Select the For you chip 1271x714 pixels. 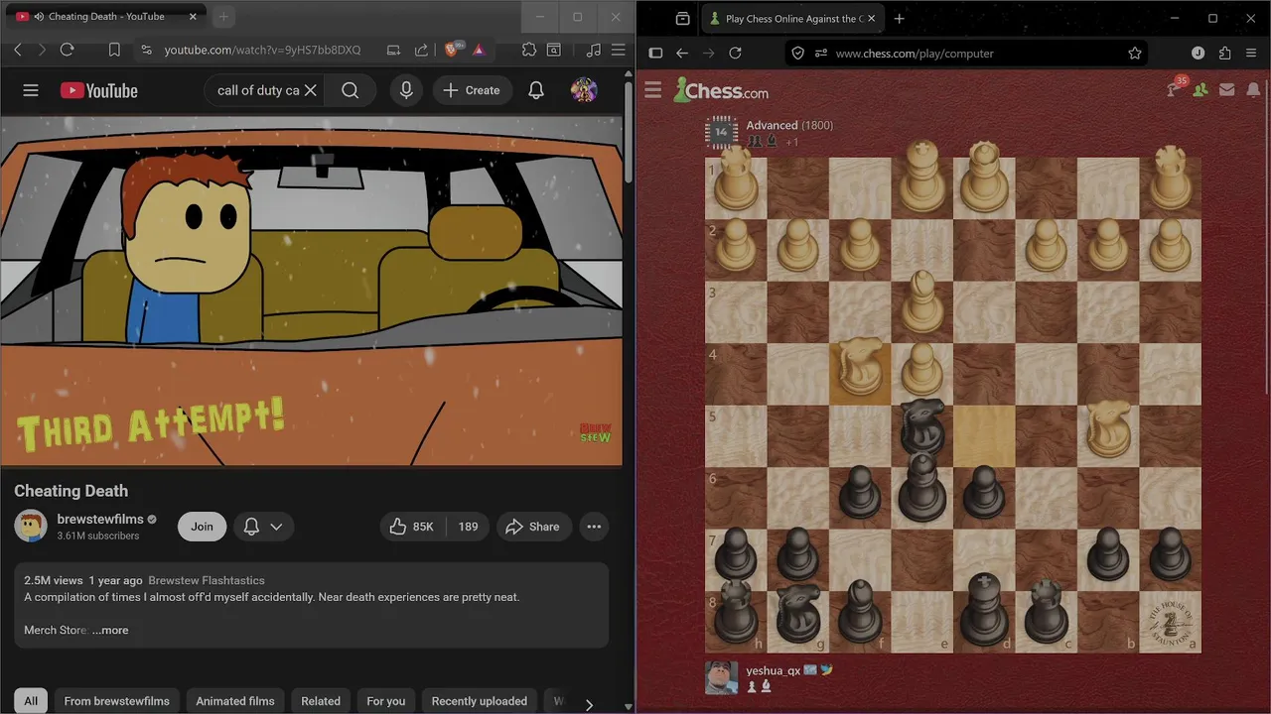point(386,701)
